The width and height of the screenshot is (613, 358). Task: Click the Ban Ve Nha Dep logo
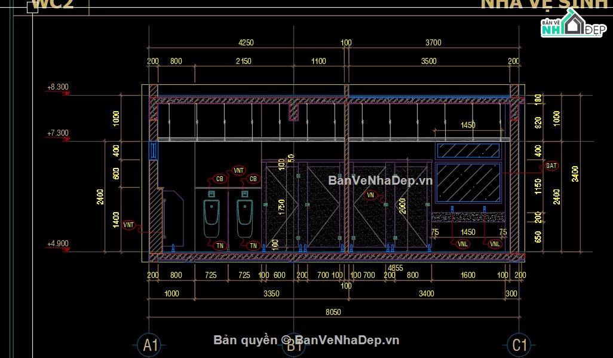coord(574,23)
